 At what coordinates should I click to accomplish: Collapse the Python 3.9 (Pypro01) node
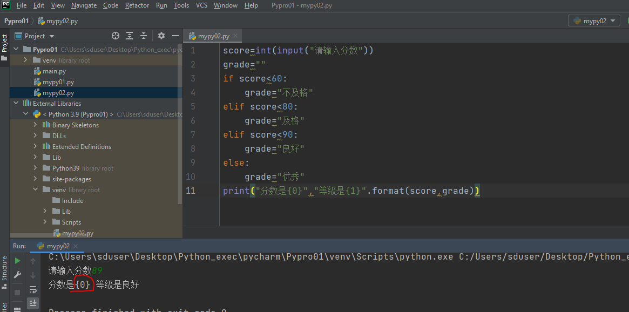(x=26, y=114)
